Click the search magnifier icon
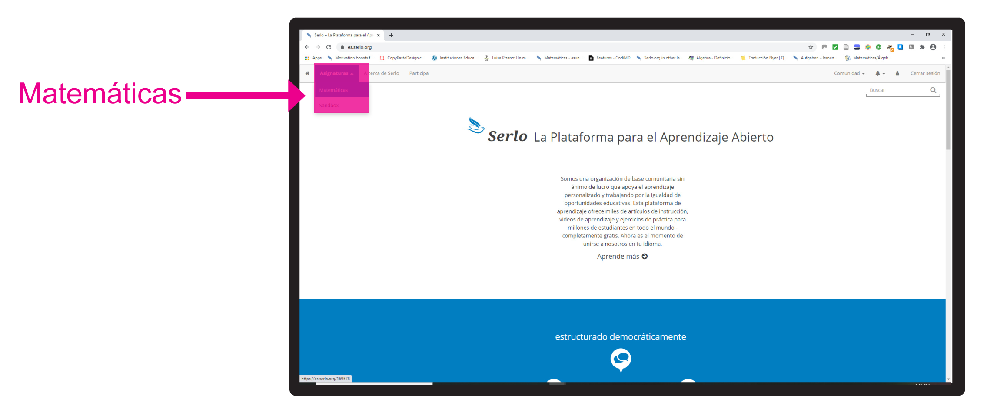This screenshot has width=987, height=409. coord(933,90)
